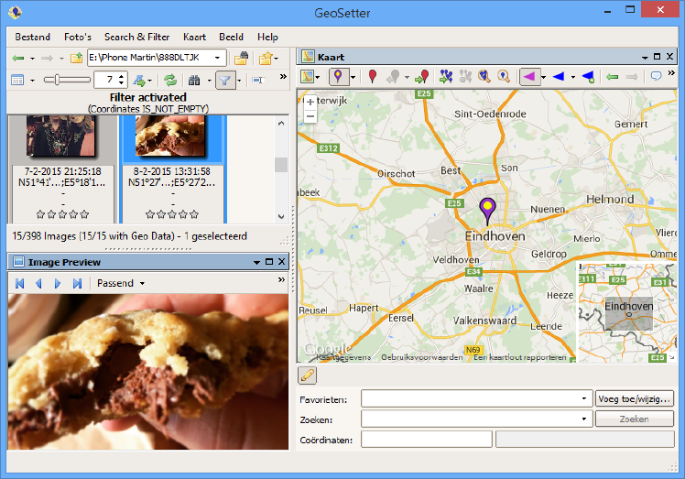This screenshot has height=479, width=685.
Task: Click the pencil edit icon below map
Action: (x=308, y=376)
